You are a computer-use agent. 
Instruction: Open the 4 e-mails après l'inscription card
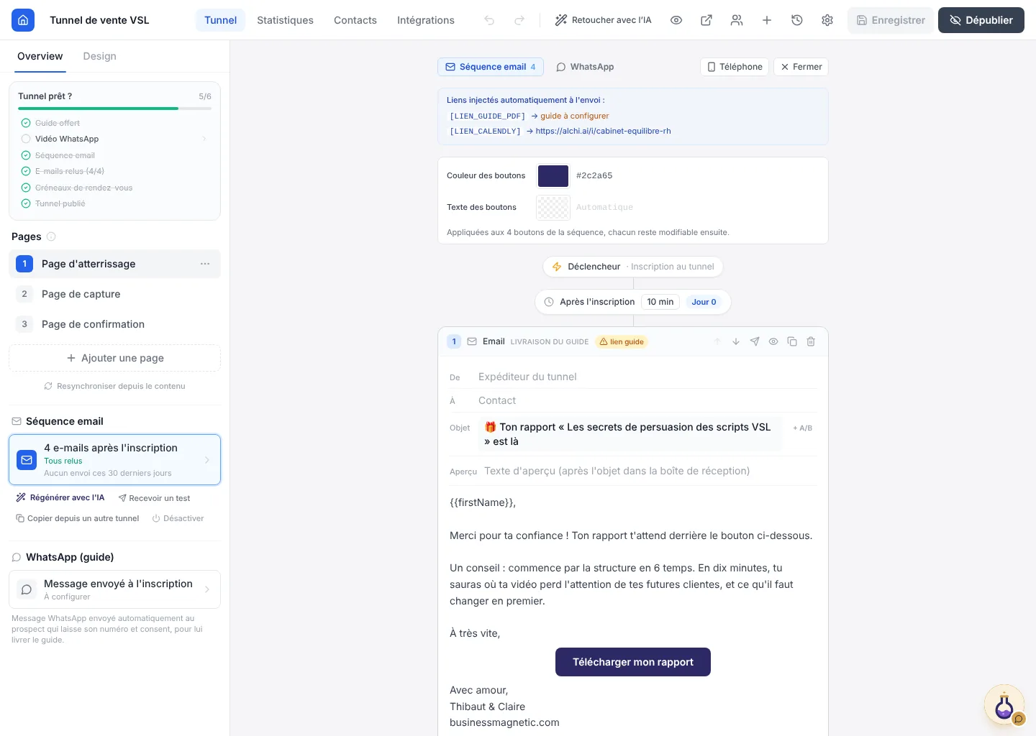pos(114,459)
